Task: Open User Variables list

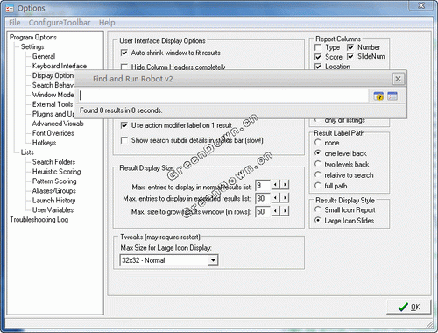Action: [x=53, y=210]
